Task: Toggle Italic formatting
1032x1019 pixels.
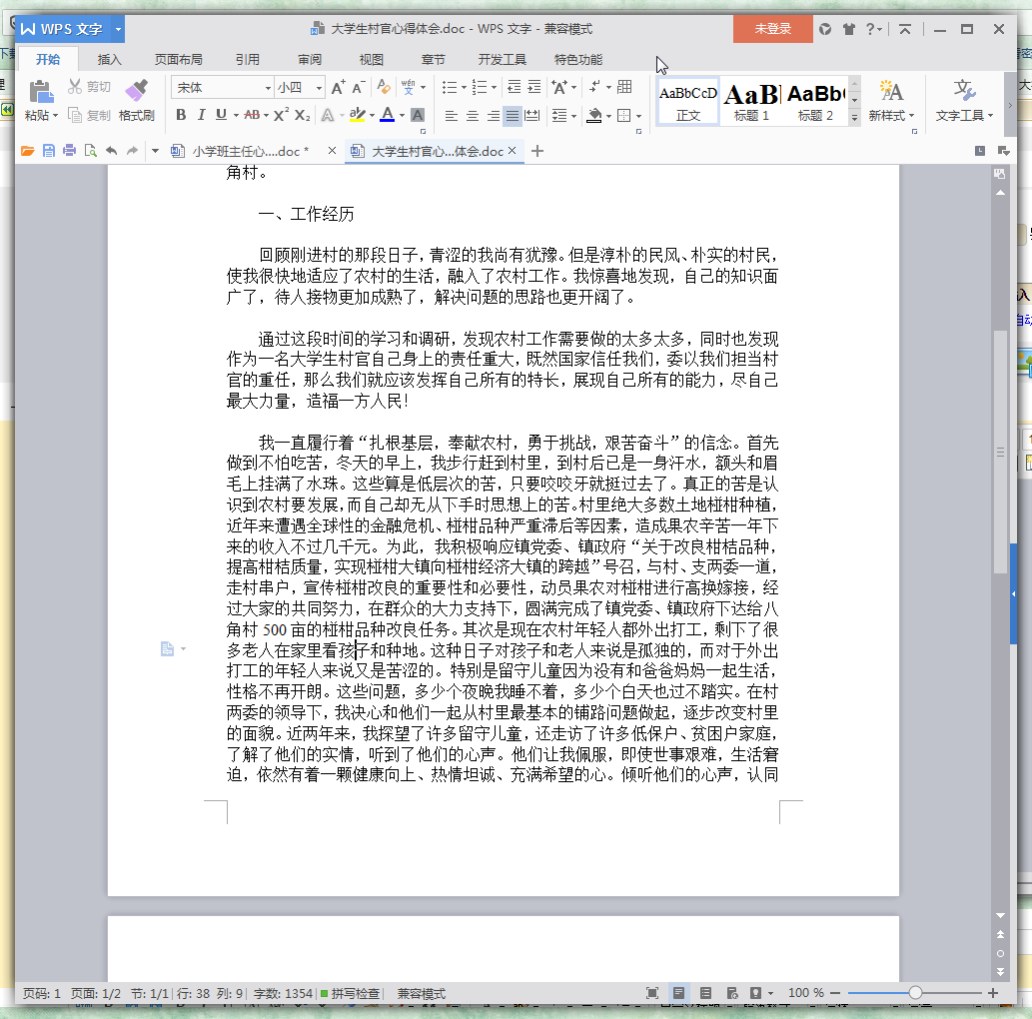Action: click(x=202, y=115)
